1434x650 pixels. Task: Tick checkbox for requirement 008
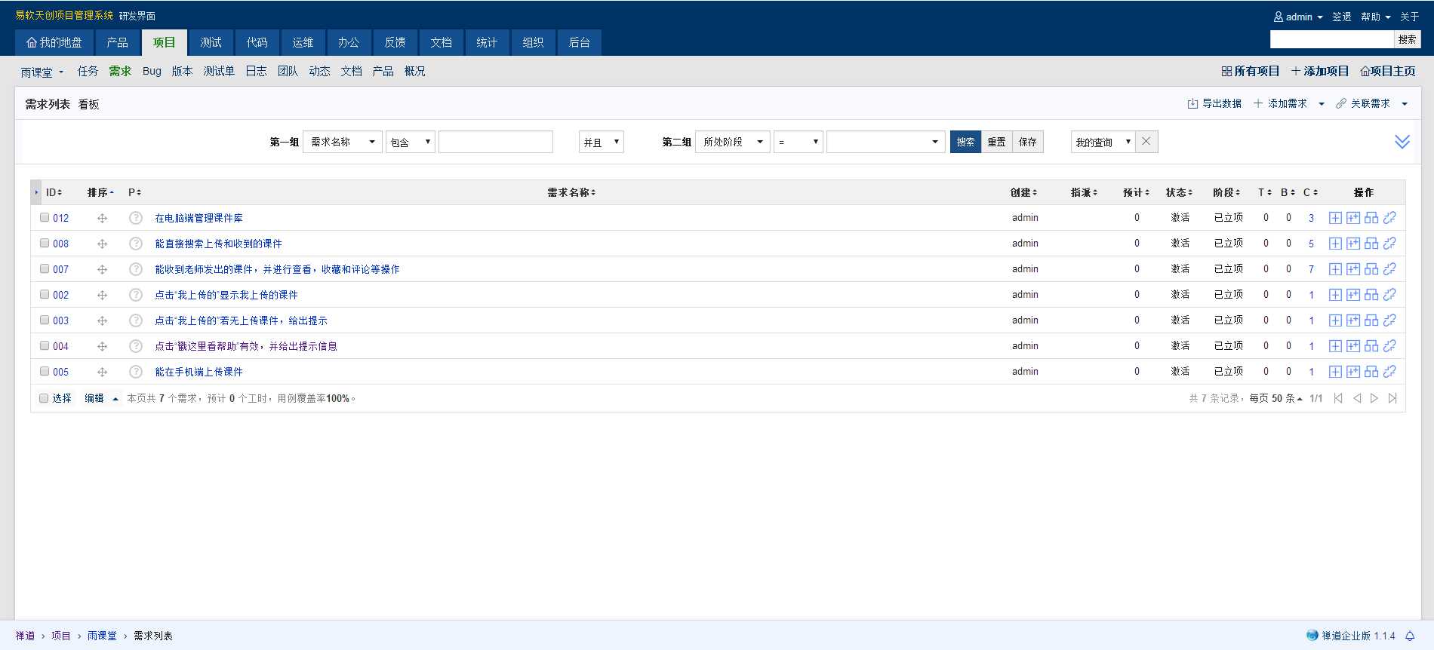tap(45, 243)
